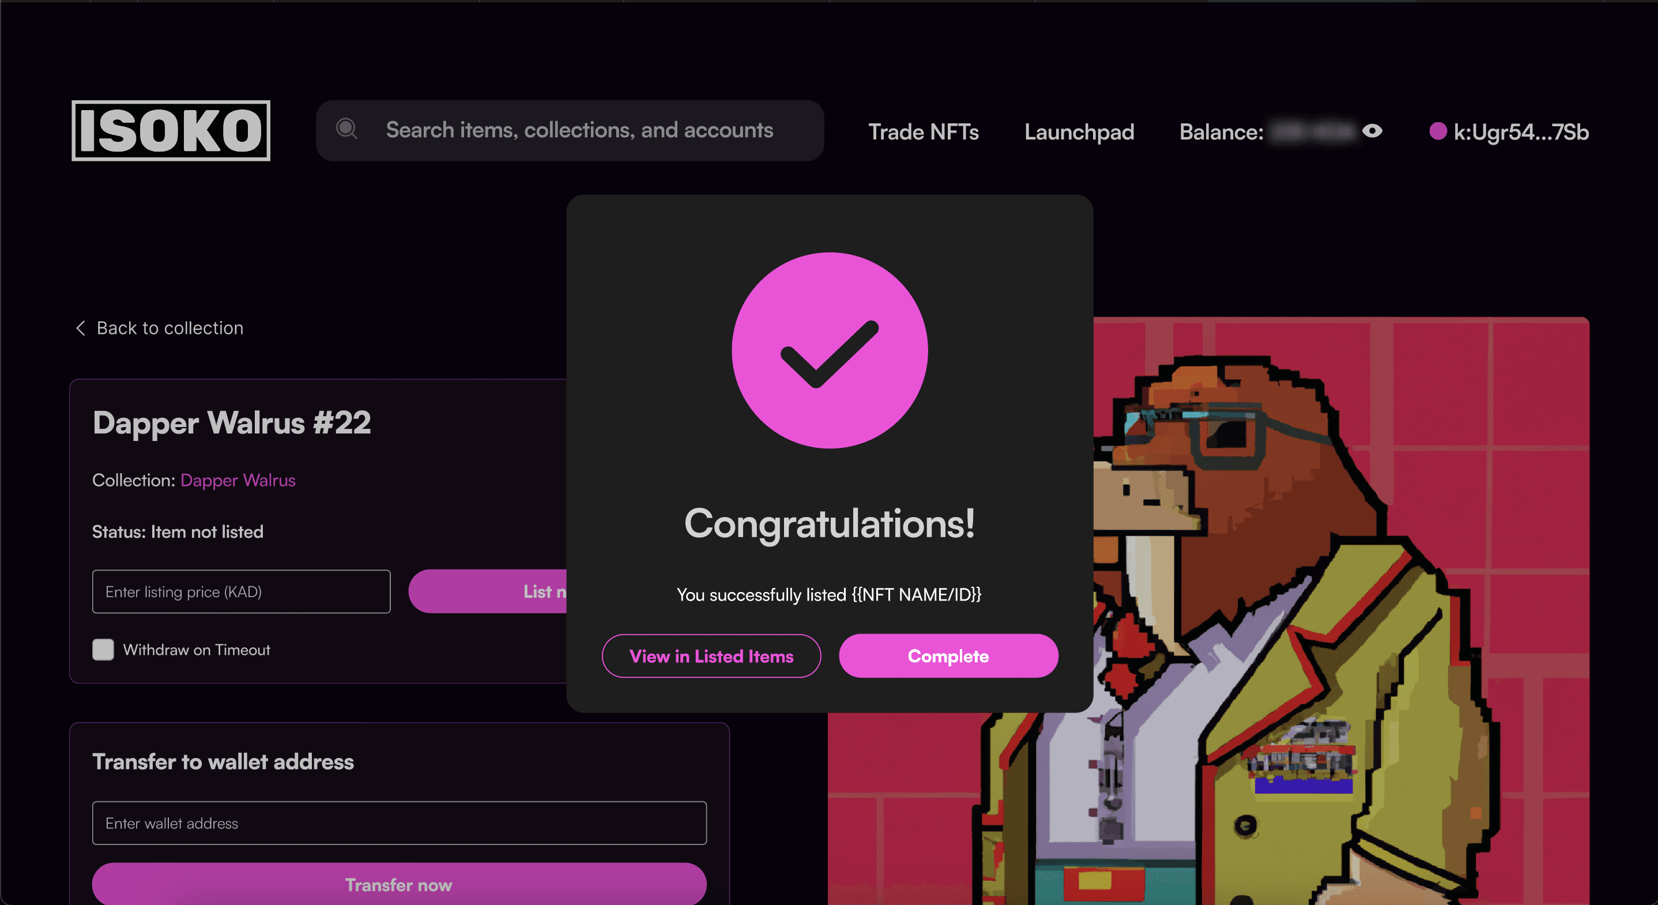
Task: Click the Transfer now button
Action: 399,884
